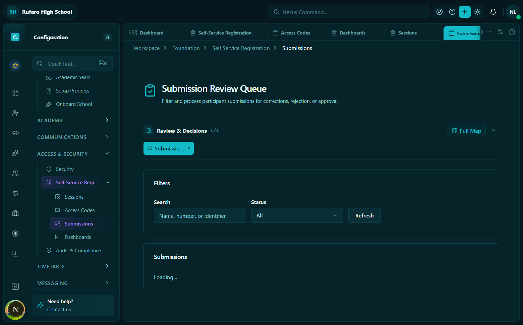Switch to the Access Codes tab
523x325 pixels.
point(292,33)
